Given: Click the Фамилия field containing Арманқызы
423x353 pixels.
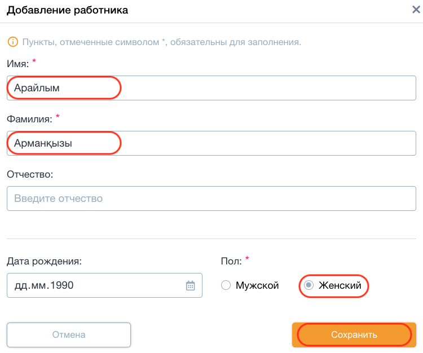Looking at the screenshot, I should click(211, 143).
